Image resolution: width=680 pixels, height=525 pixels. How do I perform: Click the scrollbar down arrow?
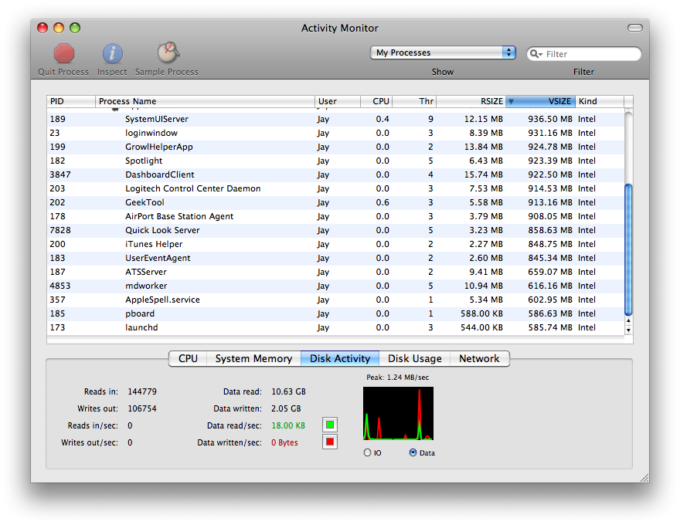tap(628, 330)
